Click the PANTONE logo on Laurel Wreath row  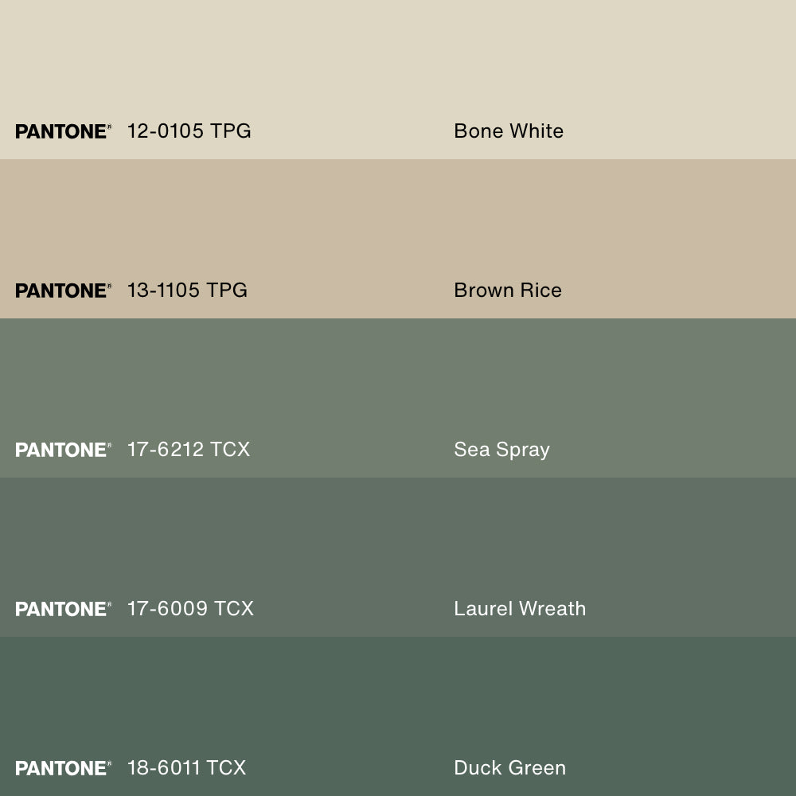(x=63, y=609)
